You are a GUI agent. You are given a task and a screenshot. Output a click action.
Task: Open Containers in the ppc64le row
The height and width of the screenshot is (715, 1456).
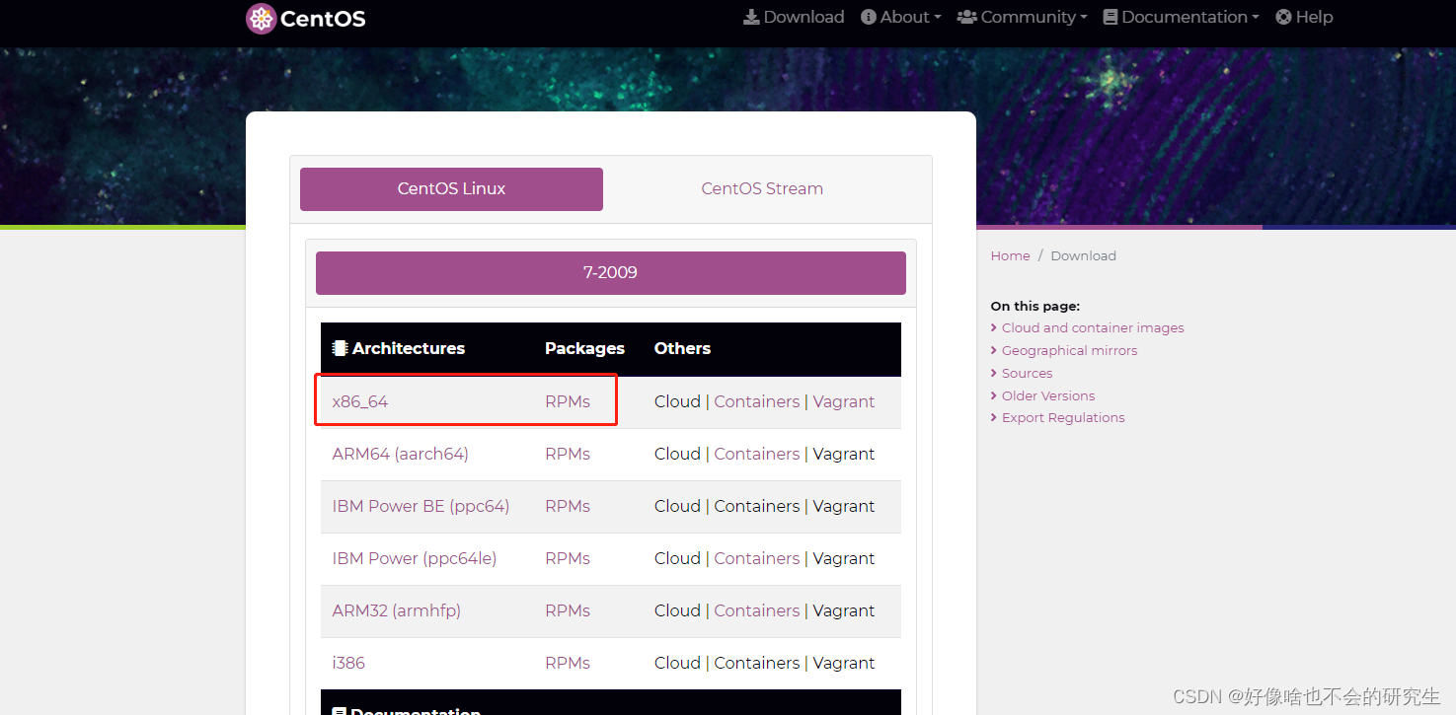(757, 558)
